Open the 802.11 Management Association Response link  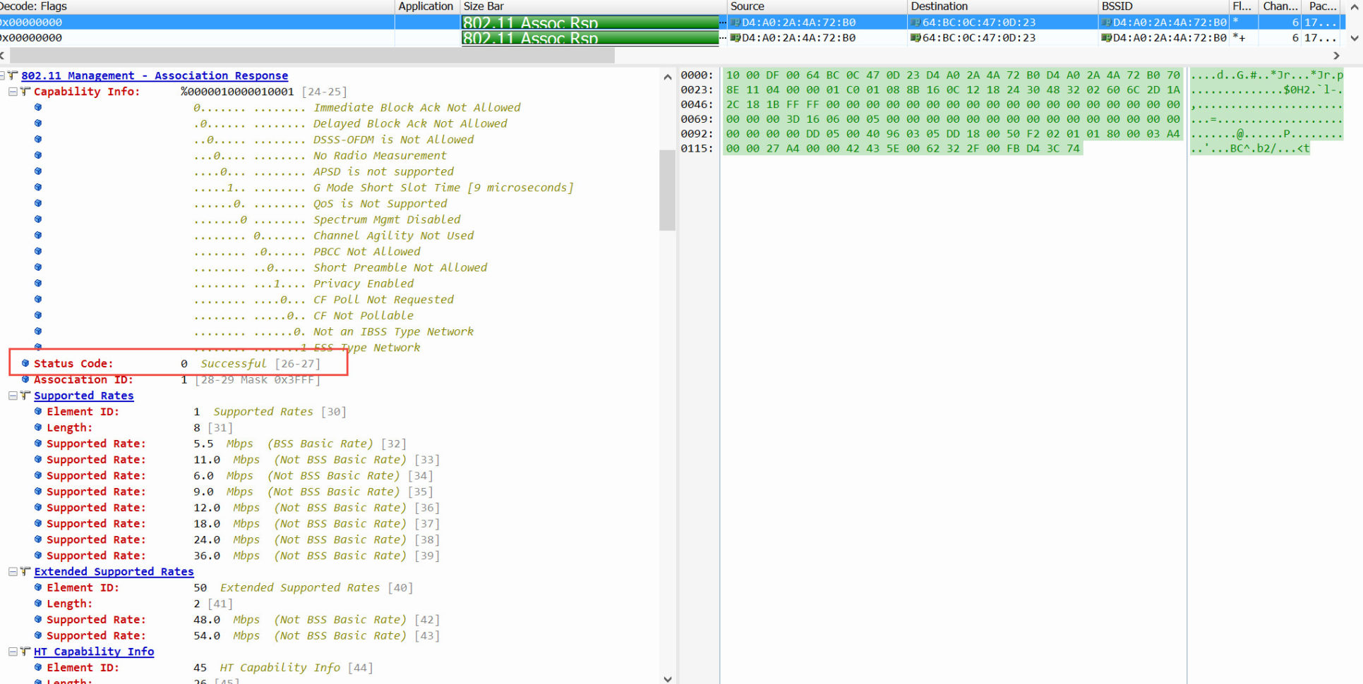[154, 75]
